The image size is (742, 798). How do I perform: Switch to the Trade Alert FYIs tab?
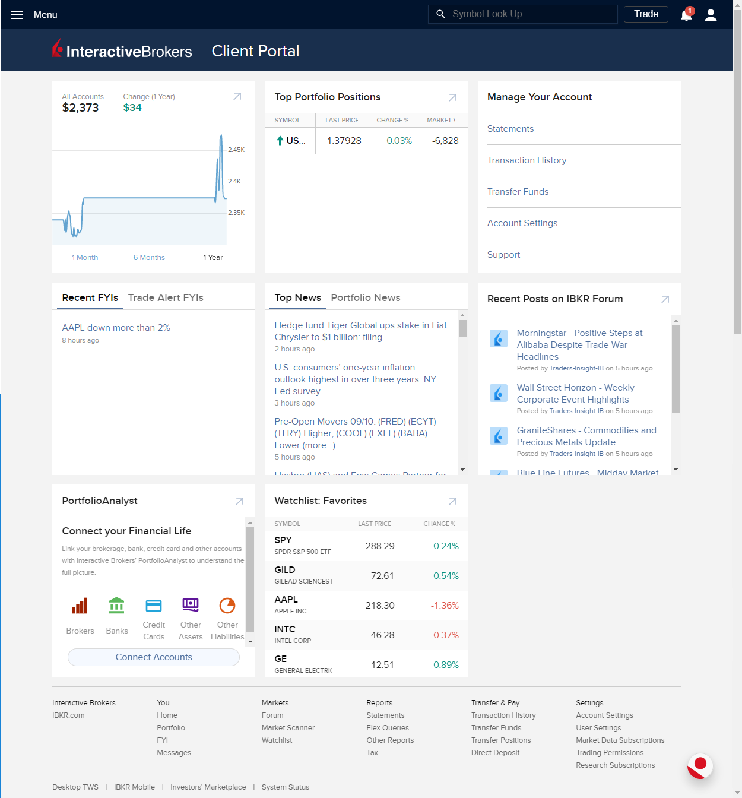(166, 297)
